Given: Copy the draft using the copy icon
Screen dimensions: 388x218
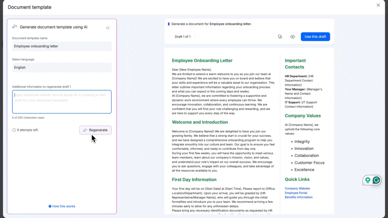Looking at the screenshot, I should pyautogui.click(x=280, y=37).
